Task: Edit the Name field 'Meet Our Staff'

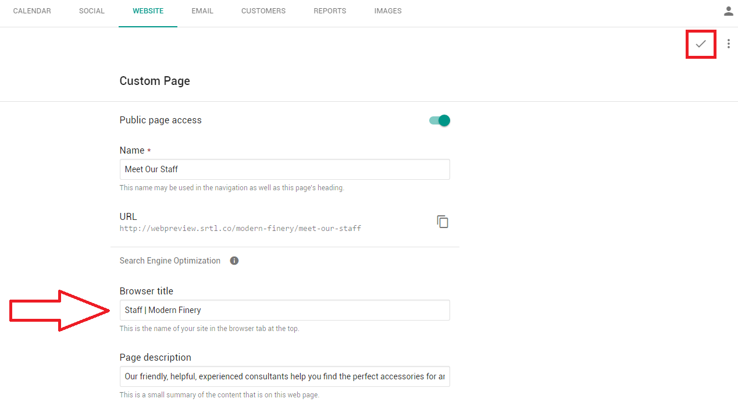Action: (x=285, y=169)
